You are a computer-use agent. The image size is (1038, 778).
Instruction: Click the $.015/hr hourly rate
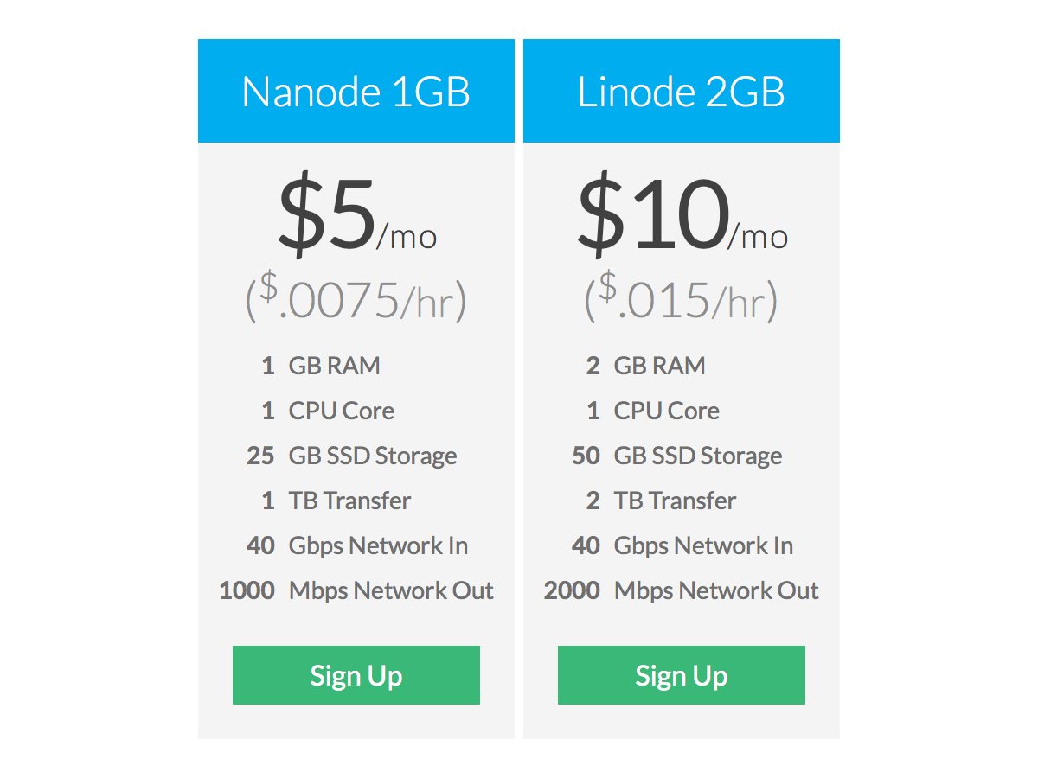pos(681,297)
